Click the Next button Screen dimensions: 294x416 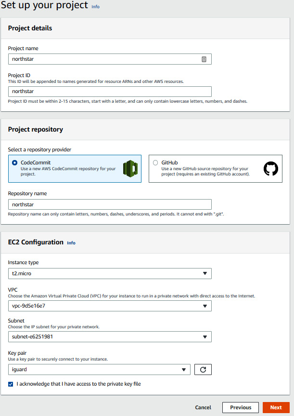coord(276,407)
